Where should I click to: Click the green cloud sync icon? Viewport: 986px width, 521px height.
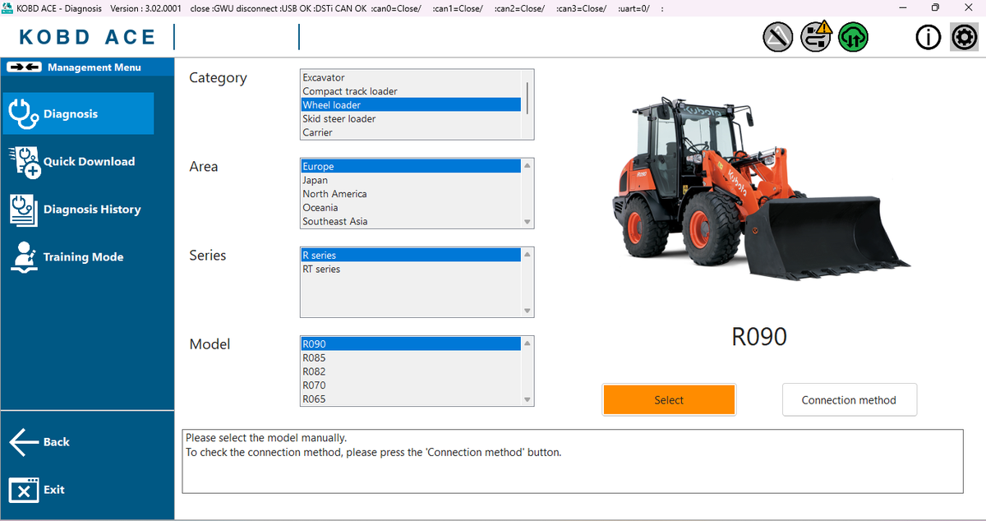pos(853,37)
